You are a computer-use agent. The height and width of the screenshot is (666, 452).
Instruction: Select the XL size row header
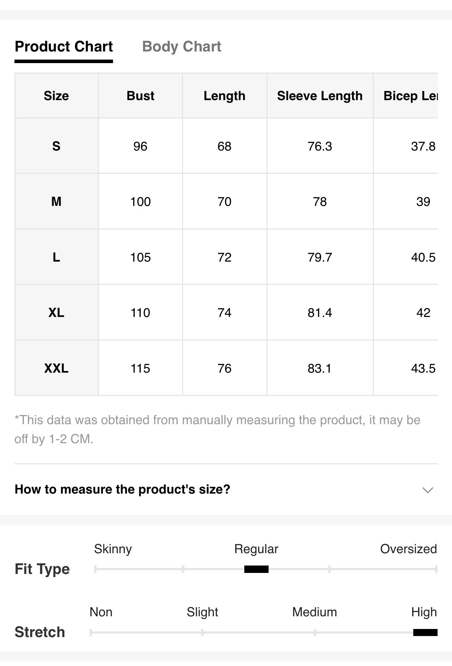tap(56, 312)
